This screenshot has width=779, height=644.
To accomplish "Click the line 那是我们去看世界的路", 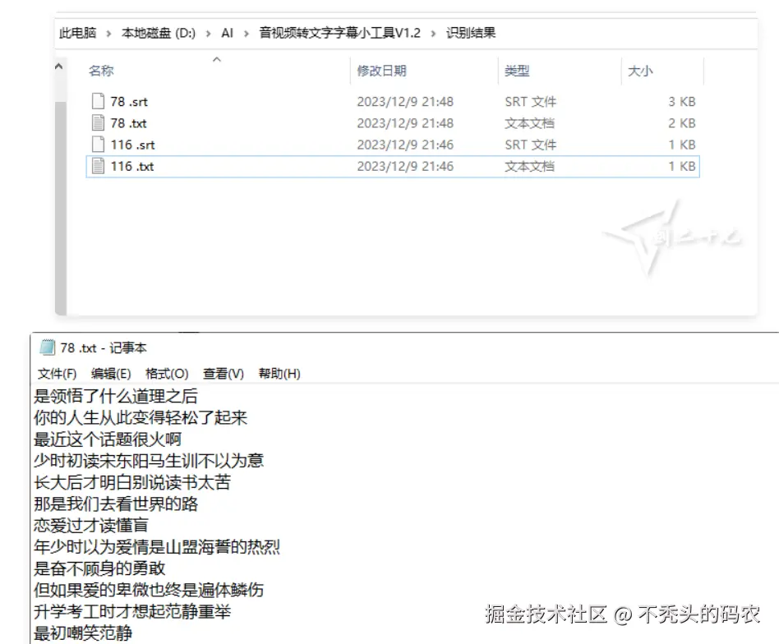I will 116,504.
